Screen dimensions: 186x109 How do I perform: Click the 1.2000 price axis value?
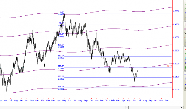(x=176, y=90)
